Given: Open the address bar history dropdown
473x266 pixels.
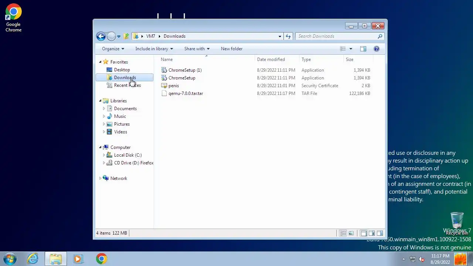Looking at the screenshot, I should [280, 36].
